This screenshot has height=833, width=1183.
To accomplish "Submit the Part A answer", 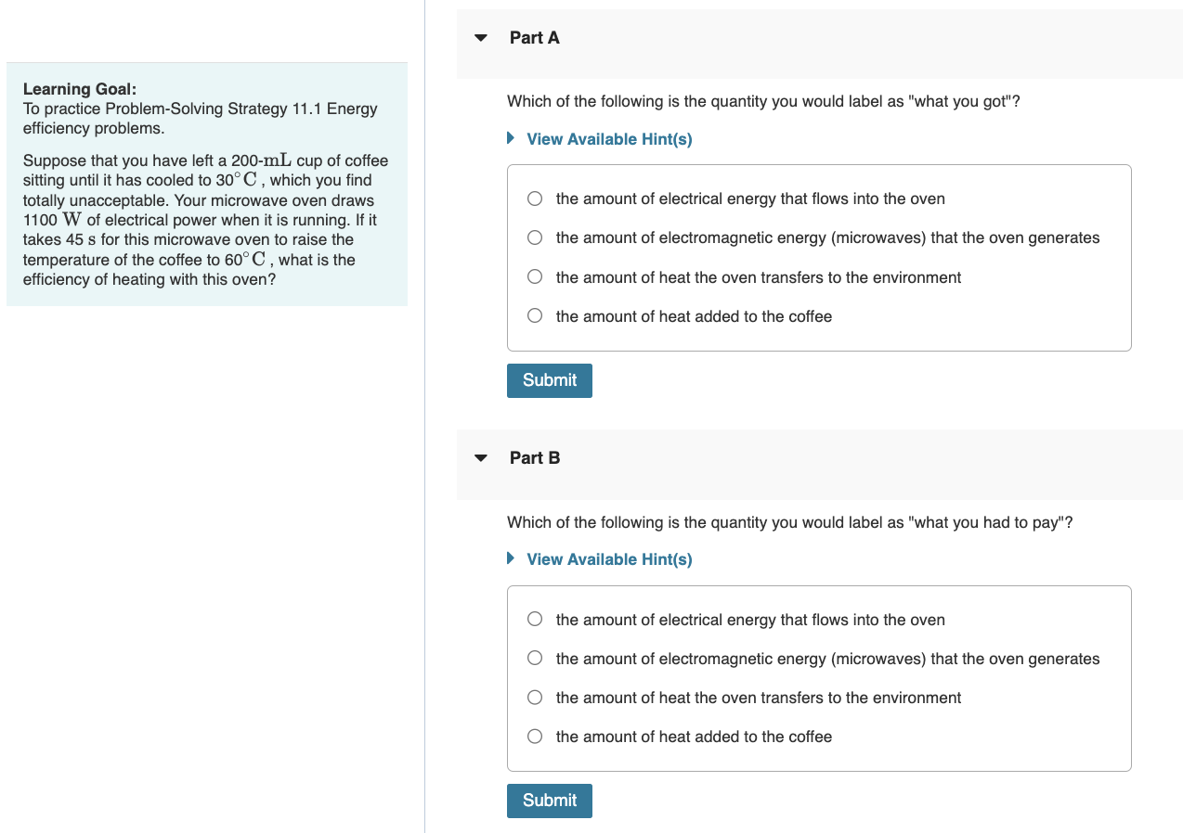I will pos(549,379).
